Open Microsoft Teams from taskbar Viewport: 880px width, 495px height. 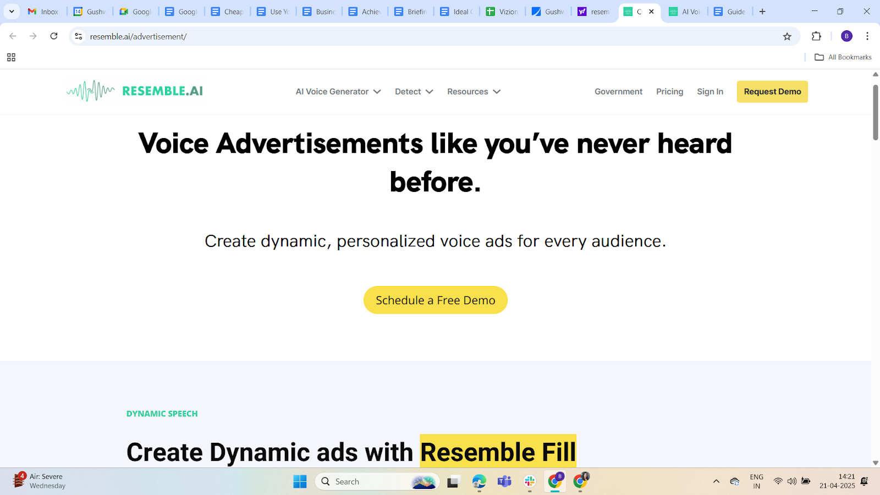tap(504, 482)
